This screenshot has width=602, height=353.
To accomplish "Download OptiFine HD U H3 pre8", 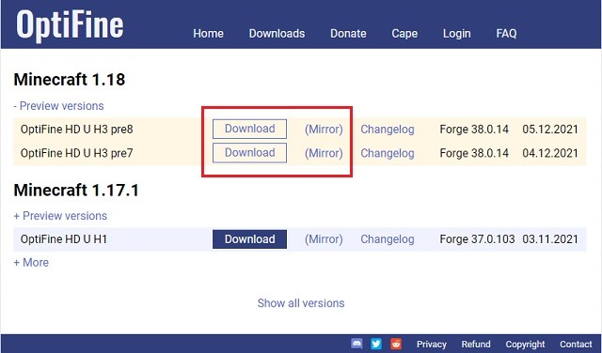I will 249,129.
